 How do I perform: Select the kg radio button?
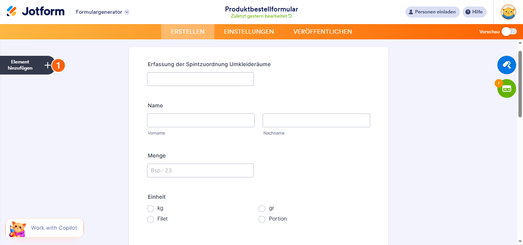tap(150, 208)
